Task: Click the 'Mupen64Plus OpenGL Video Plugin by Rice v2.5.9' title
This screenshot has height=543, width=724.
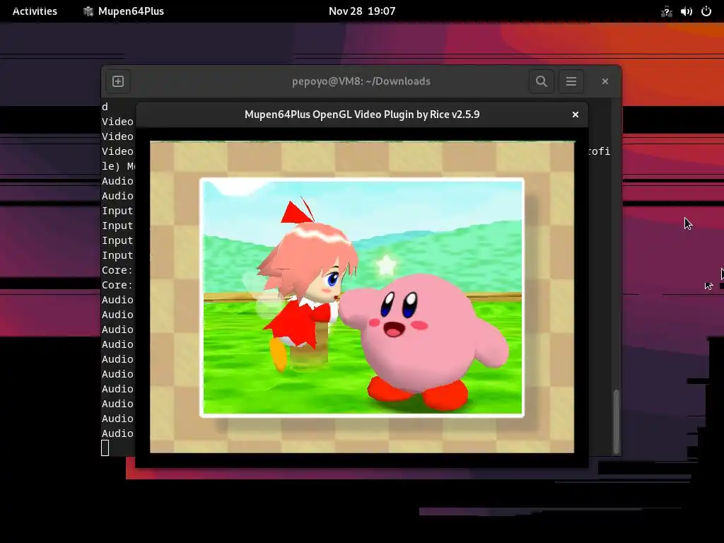Action: (x=362, y=115)
